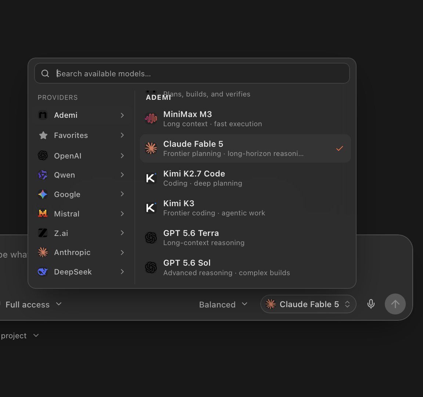Expand the Qwen provider chevron
This screenshot has width=423, height=397.
coord(122,175)
